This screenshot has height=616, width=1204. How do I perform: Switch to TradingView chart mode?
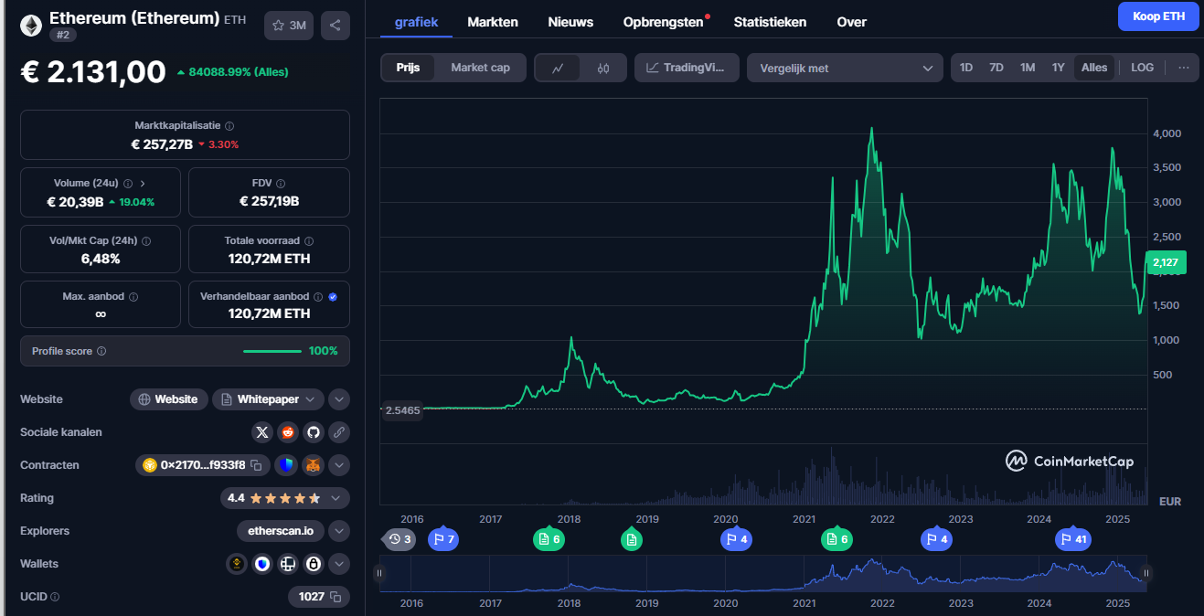687,68
